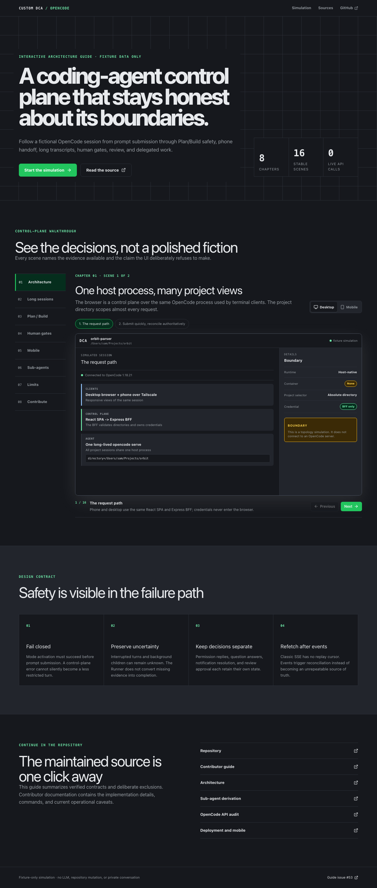Viewport: 377px width, 888px height.
Task: Click the green Connected to OpenCode dot
Action: (82, 375)
